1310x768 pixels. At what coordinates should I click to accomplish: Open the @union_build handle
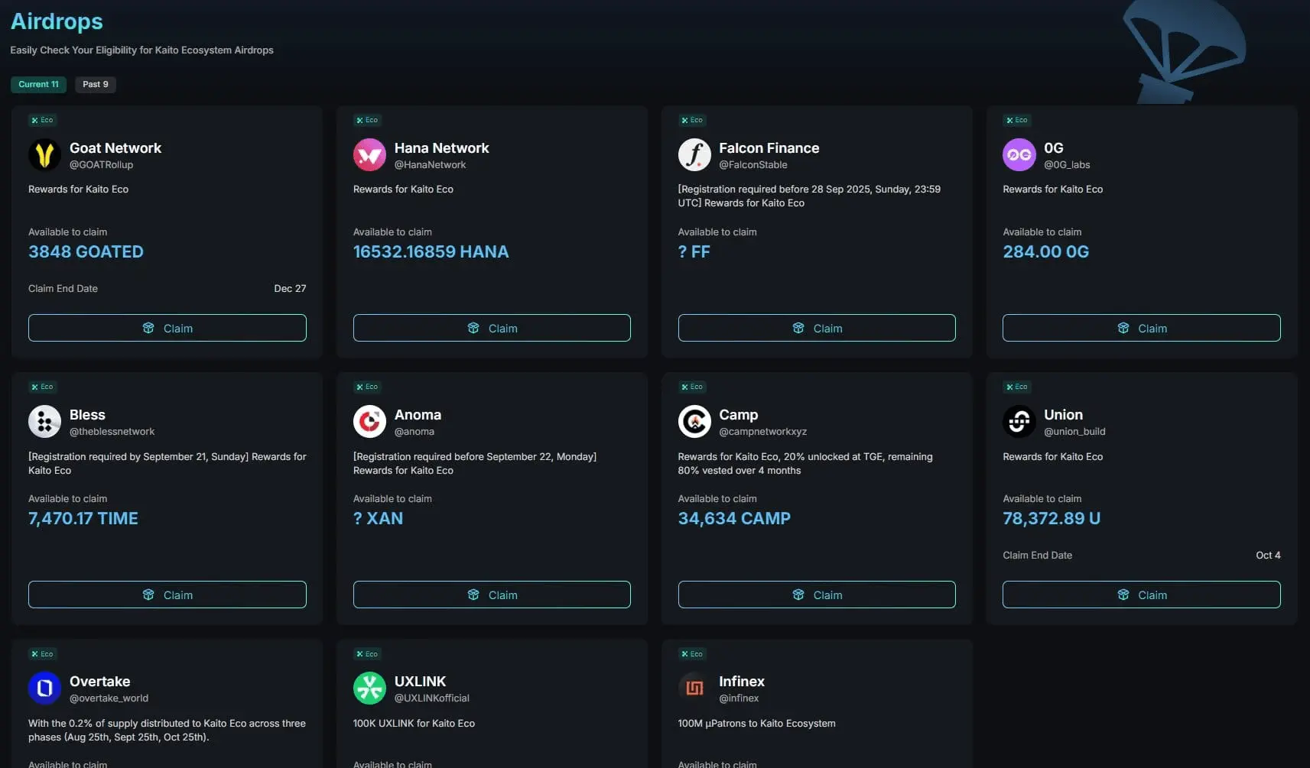click(1074, 432)
